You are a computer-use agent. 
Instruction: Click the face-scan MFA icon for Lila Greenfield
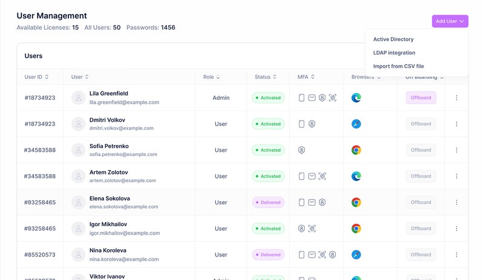point(333,98)
